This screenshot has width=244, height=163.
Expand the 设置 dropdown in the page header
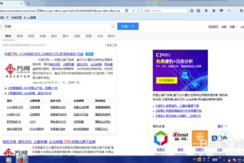(233, 26)
